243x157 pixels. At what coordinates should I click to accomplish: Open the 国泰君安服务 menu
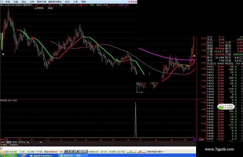55,2
